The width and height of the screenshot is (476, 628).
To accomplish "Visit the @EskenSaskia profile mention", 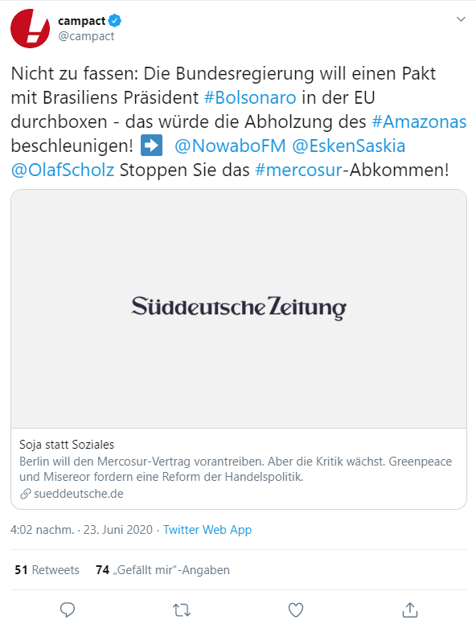I will coord(349,146).
